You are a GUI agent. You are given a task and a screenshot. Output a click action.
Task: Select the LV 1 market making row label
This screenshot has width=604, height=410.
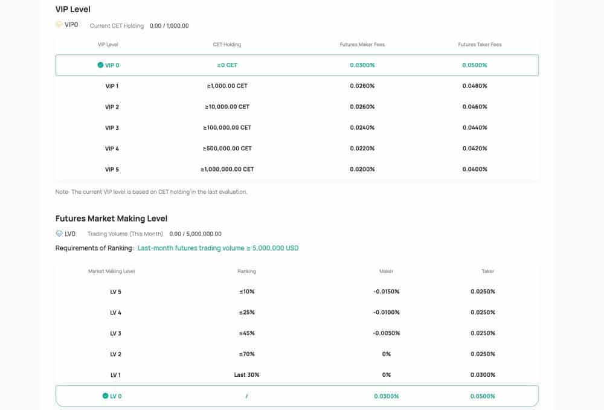point(115,375)
